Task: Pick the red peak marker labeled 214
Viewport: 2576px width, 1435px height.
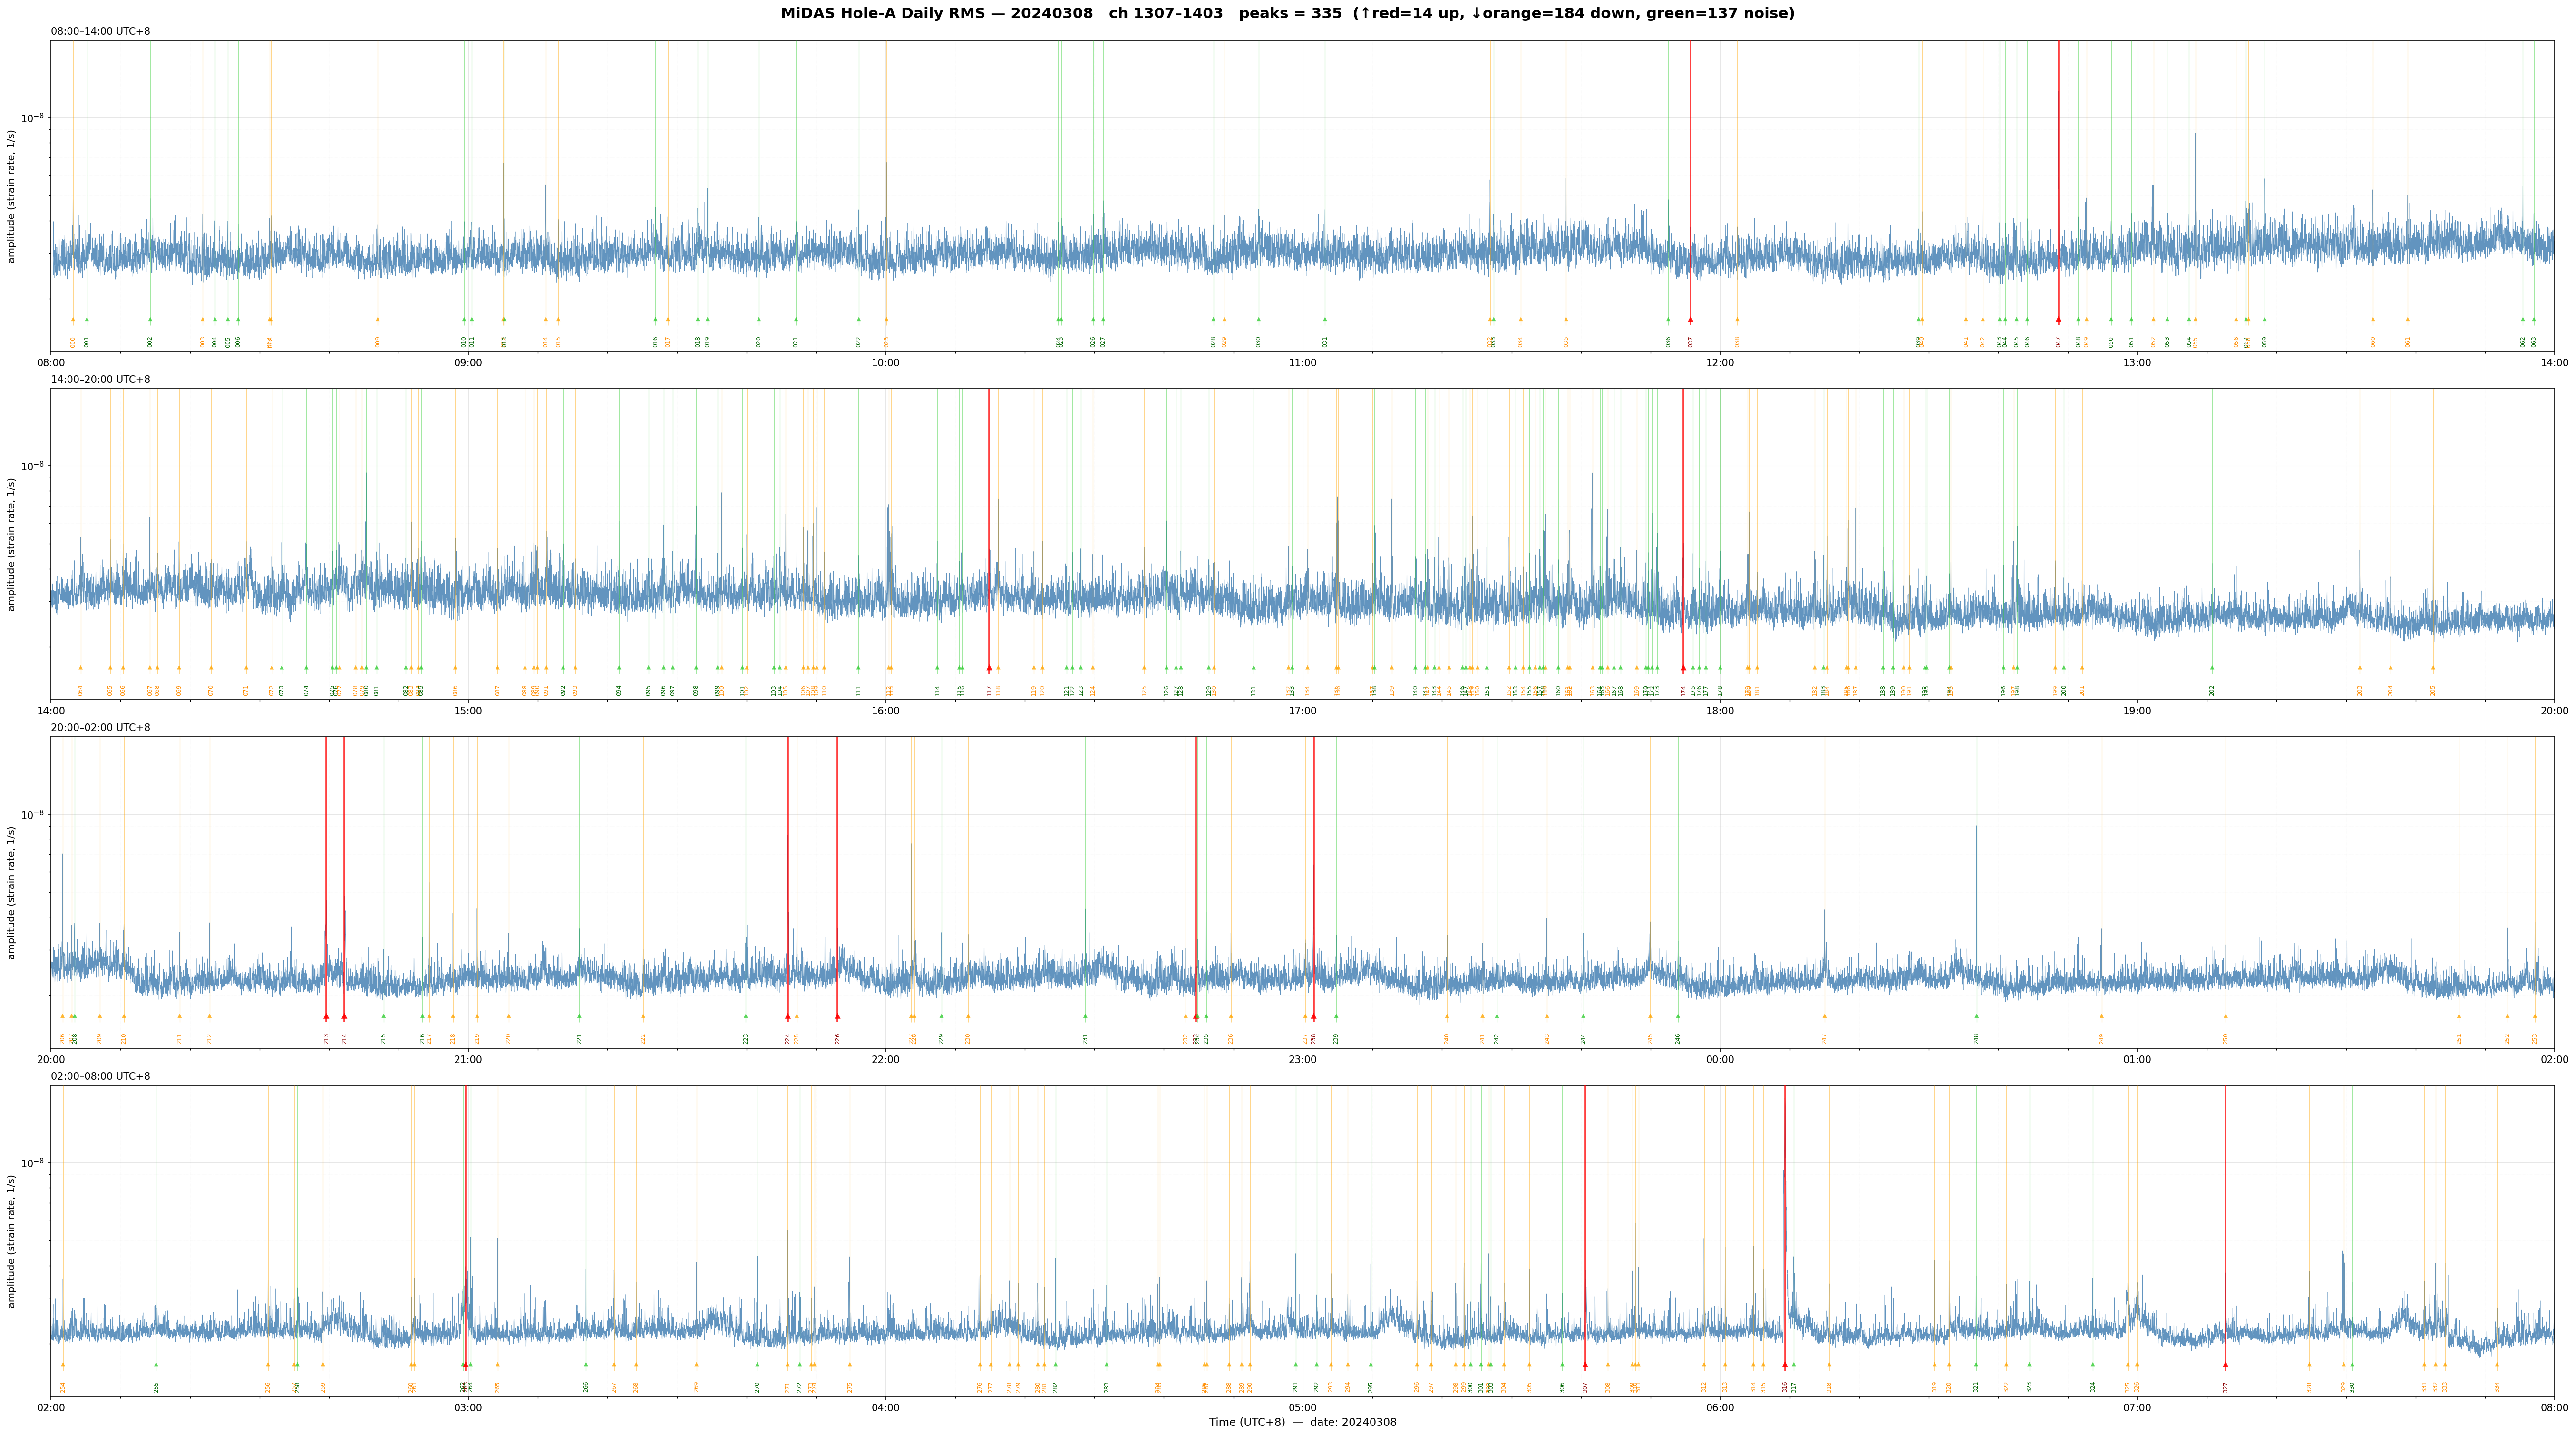Action: click(344, 1016)
